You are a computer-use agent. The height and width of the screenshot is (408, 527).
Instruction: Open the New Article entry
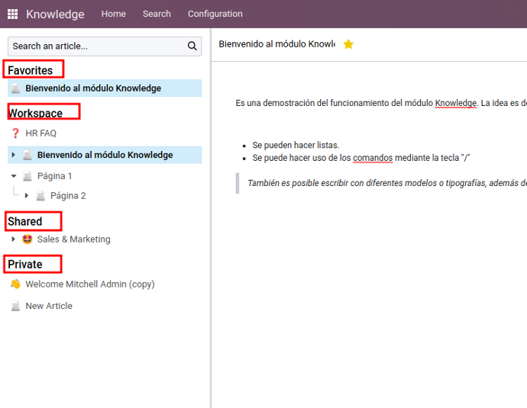click(x=49, y=306)
